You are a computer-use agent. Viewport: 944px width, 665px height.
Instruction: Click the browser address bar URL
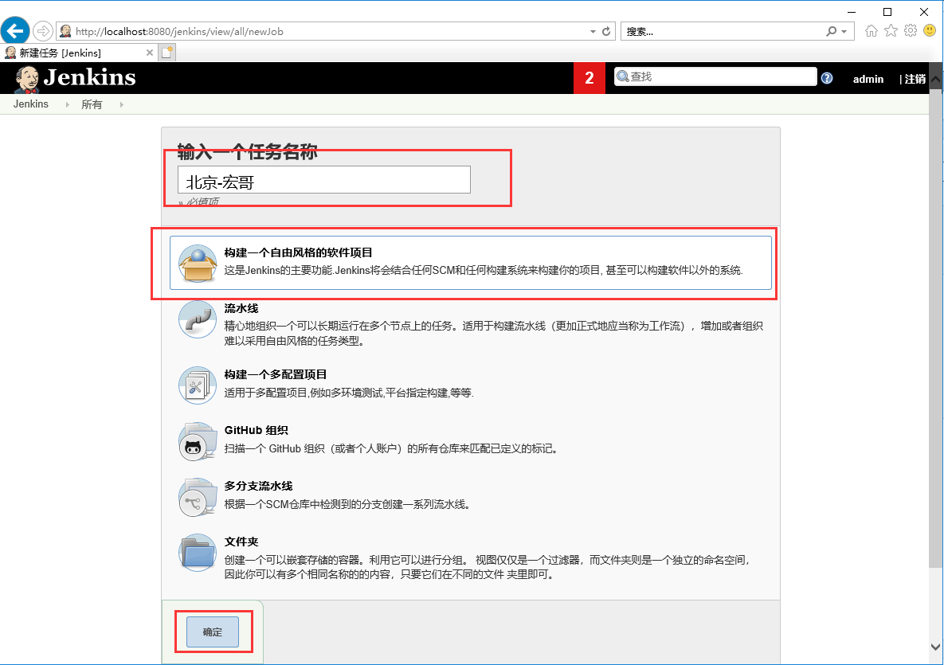179,31
